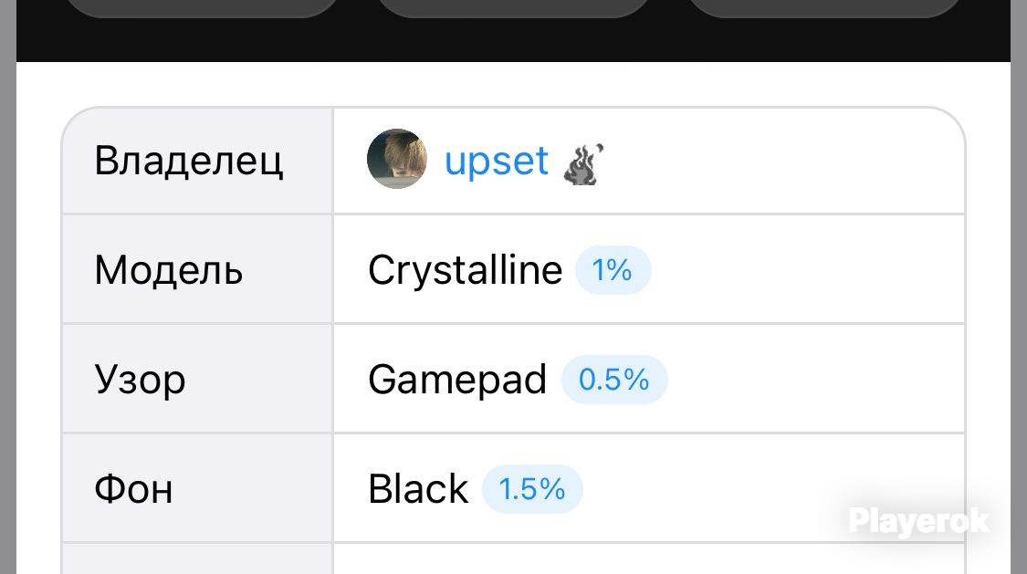Tap the 1% rarity badge for Crystalline
The width and height of the screenshot is (1027, 574).
point(613,269)
